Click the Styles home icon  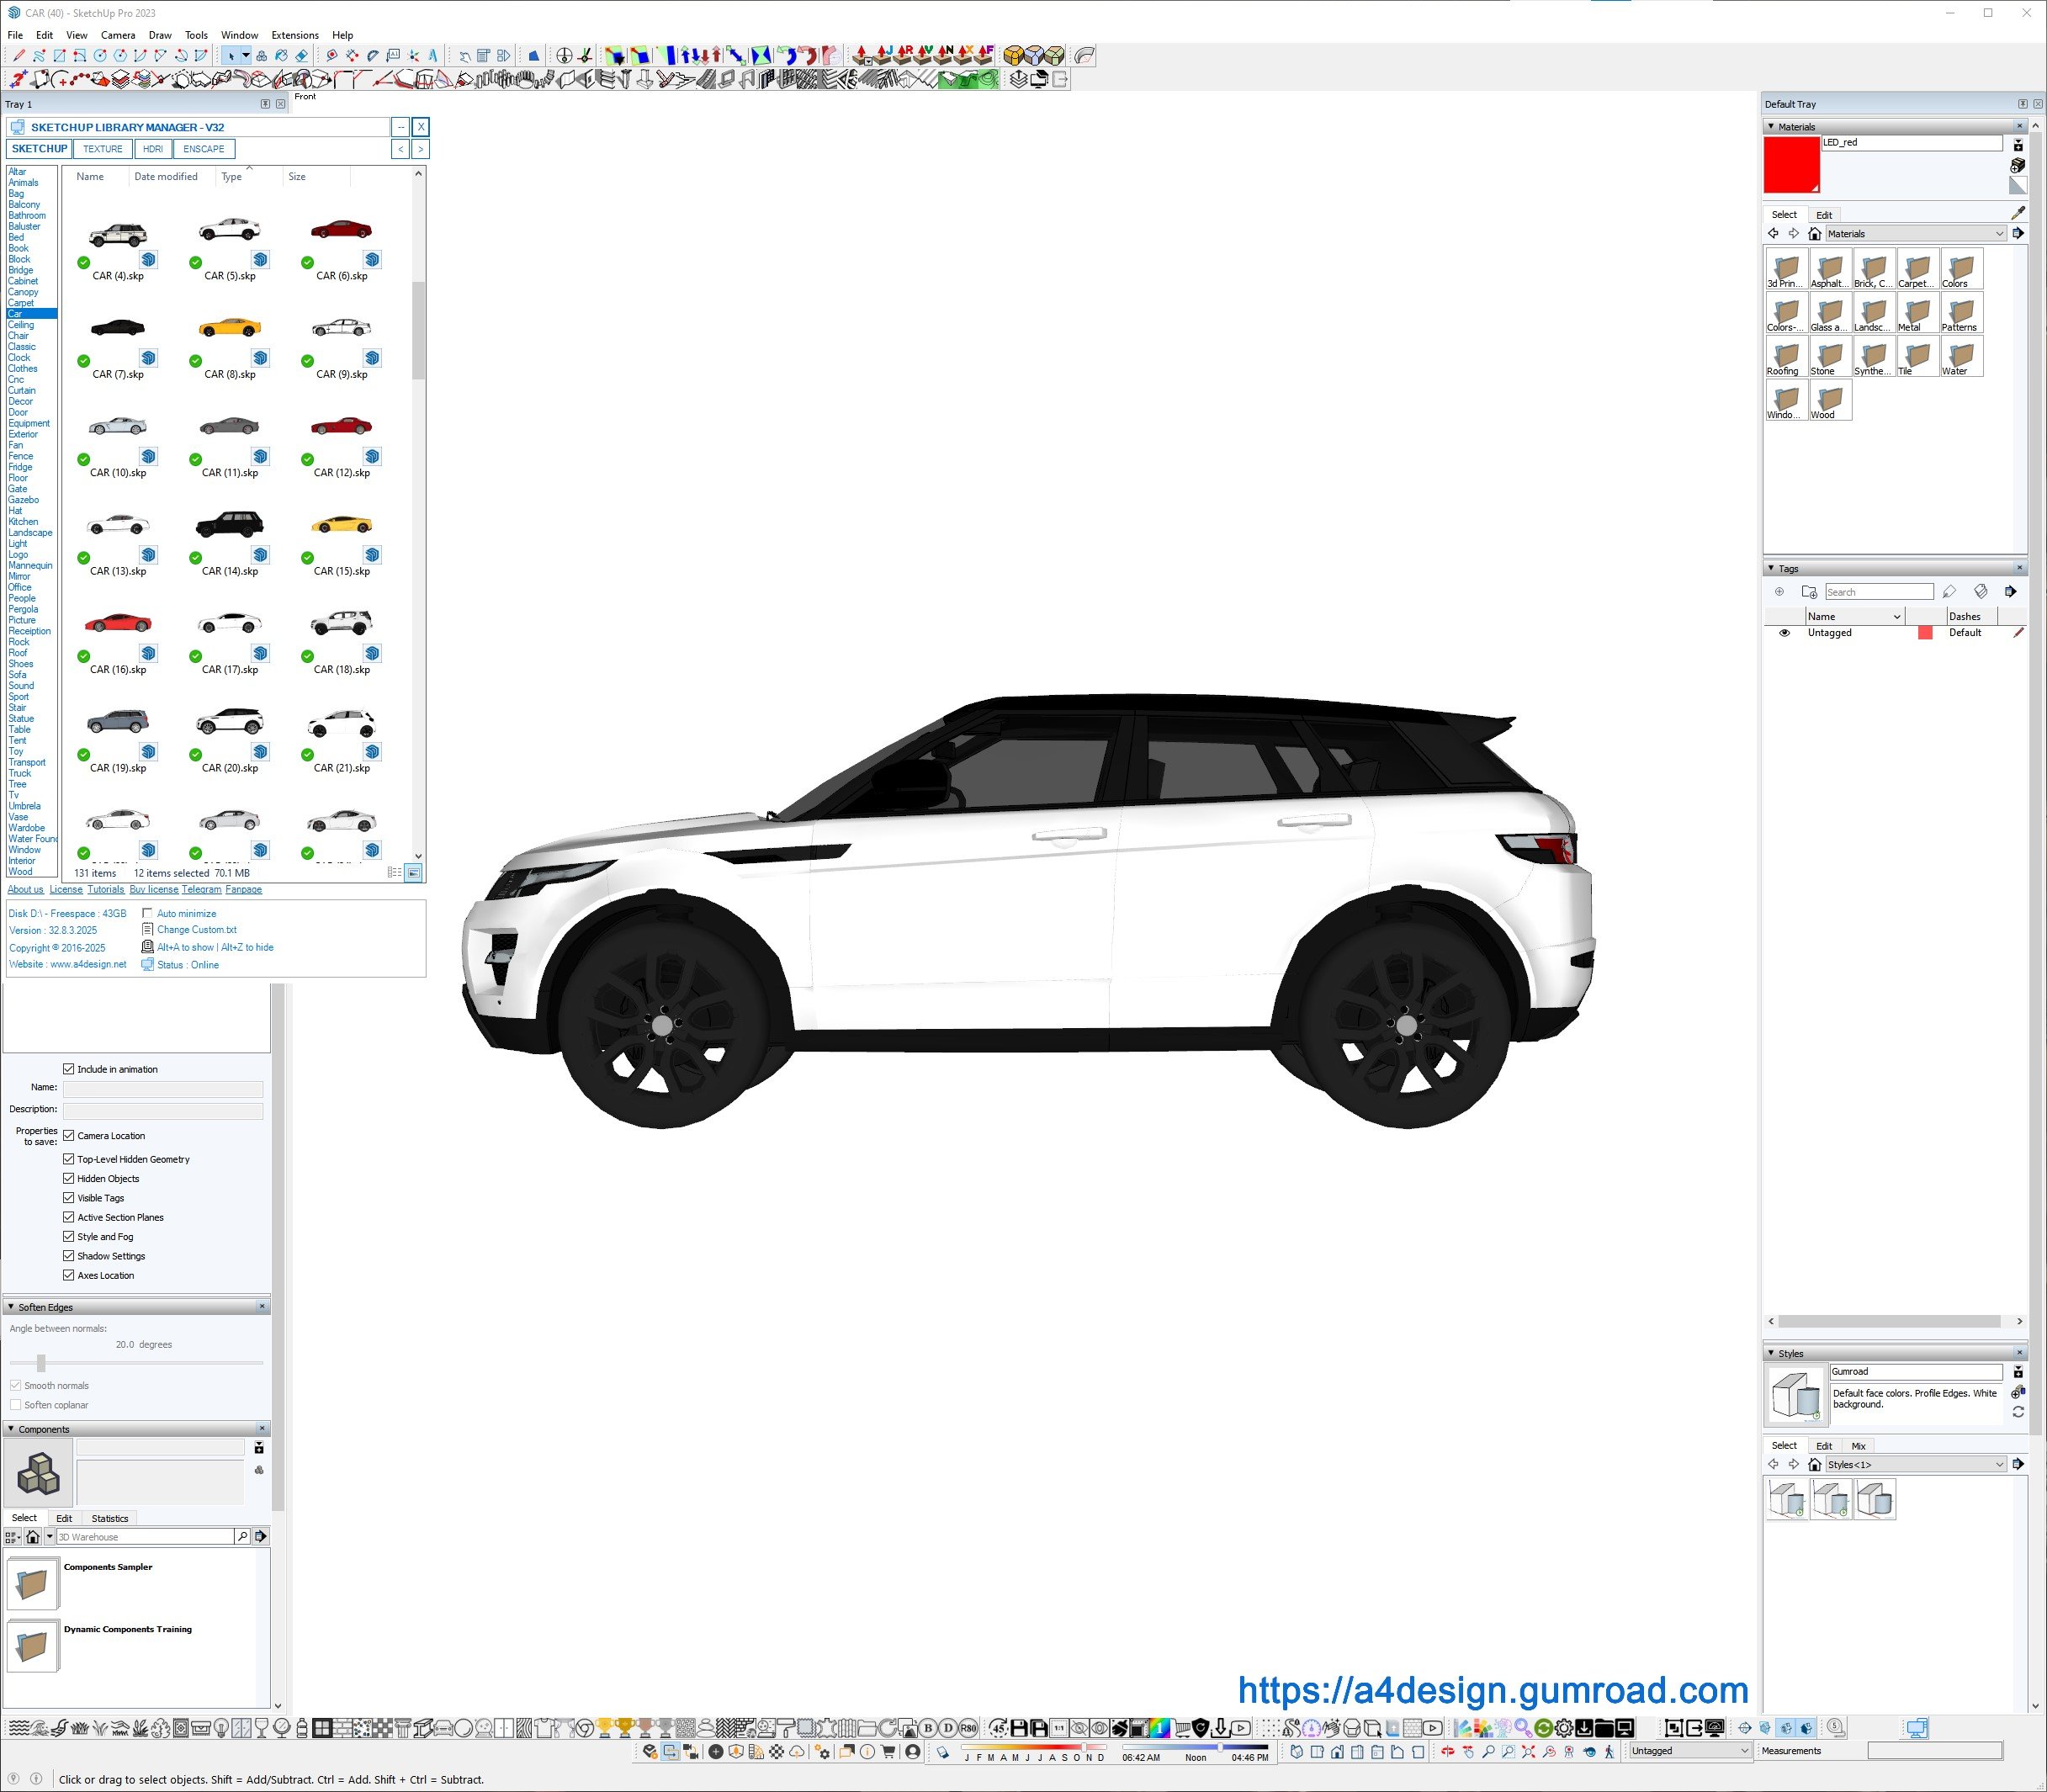(x=1814, y=1465)
